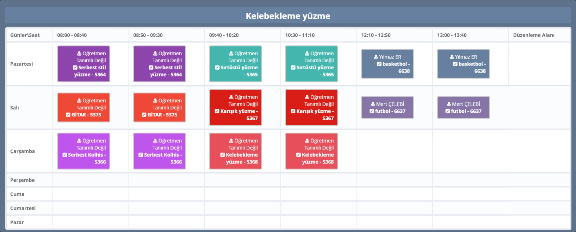Open Tuesday 09:40 Karışık yüzme lesson card

[x=235, y=107]
